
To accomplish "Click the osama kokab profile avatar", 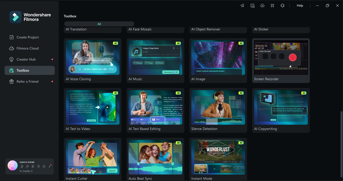I will coord(12,165).
